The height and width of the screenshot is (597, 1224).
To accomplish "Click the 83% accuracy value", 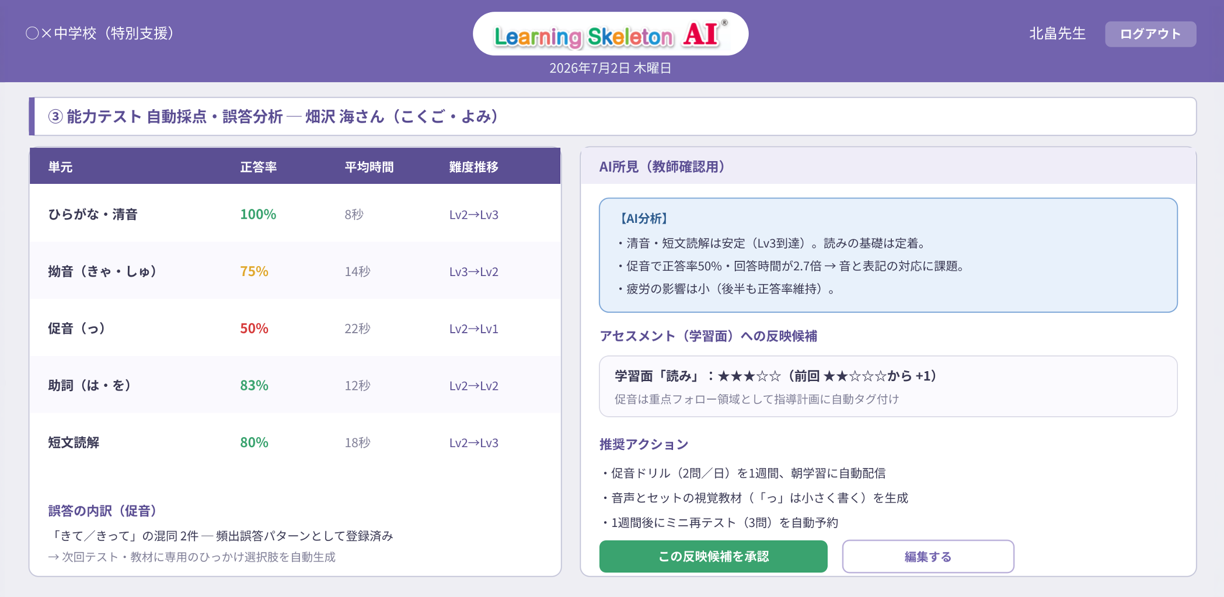I will point(254,385).
